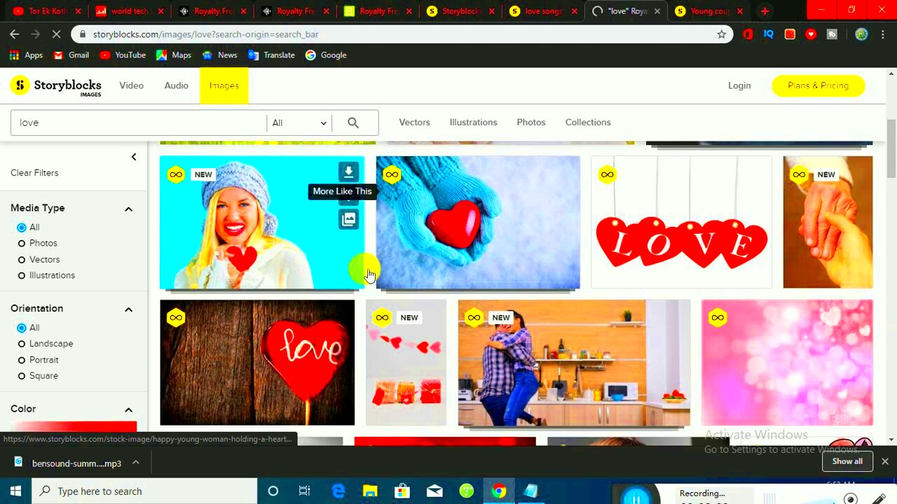The width and height of the screenshot is (897, 504).
Task: Close the downloads bar
Action: [x=884, y=461]
